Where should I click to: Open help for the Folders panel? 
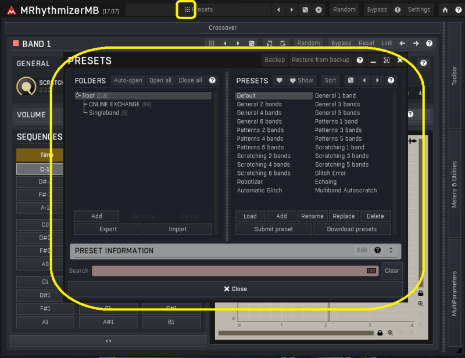click(x=212, y=81)
